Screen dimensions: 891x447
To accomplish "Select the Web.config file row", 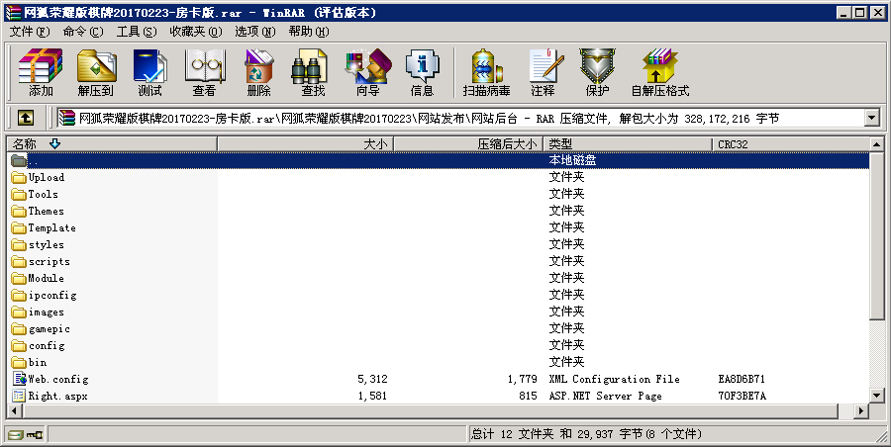I will [x=57, y=379].
